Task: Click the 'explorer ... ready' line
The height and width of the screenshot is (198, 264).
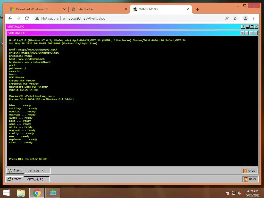Action: point(23,139)
